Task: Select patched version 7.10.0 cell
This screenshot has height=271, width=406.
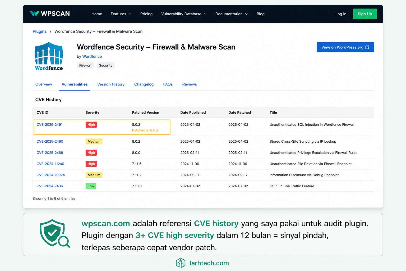Action: point(137,186)
